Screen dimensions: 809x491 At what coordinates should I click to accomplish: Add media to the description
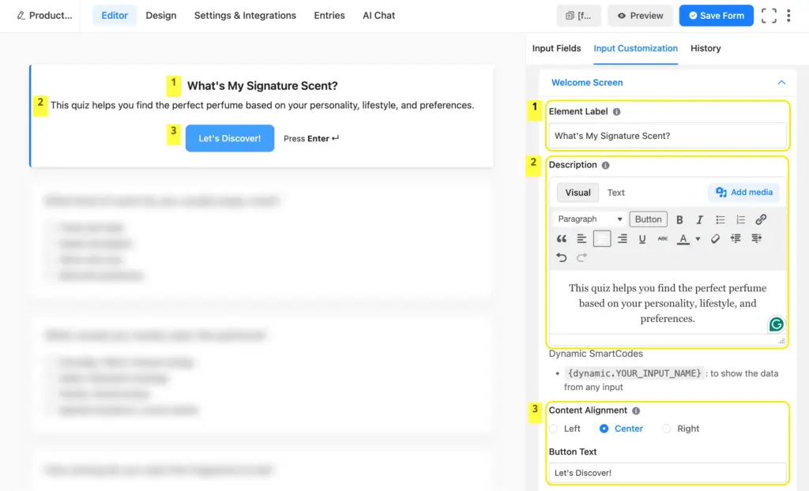(x=743, y=193)
